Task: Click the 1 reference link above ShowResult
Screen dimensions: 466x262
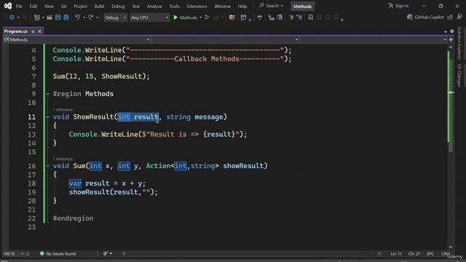Action: [63, 110]
